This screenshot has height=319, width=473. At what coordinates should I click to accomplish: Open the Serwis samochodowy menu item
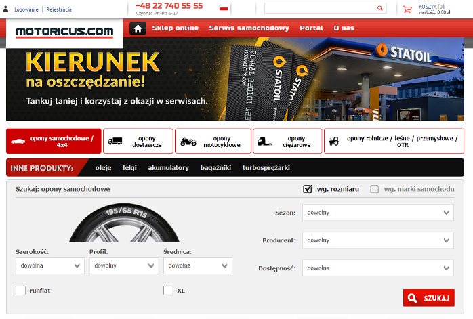(249, 28)
